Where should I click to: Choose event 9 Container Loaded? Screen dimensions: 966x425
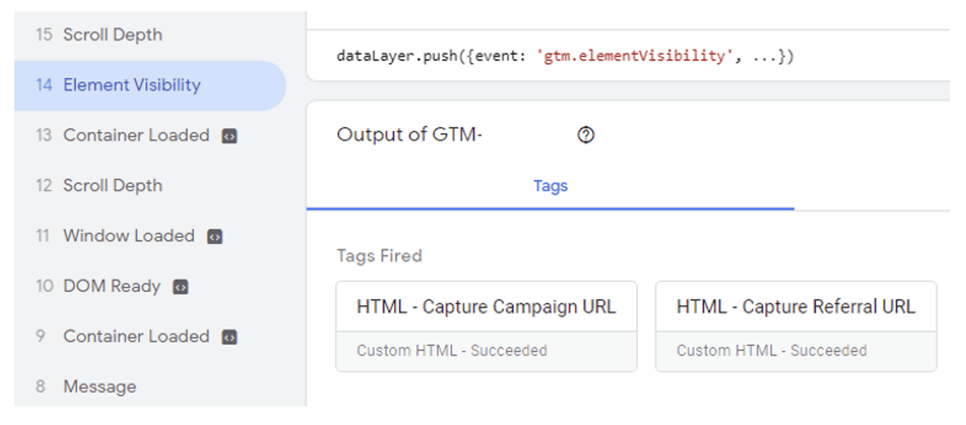point(136,337)
